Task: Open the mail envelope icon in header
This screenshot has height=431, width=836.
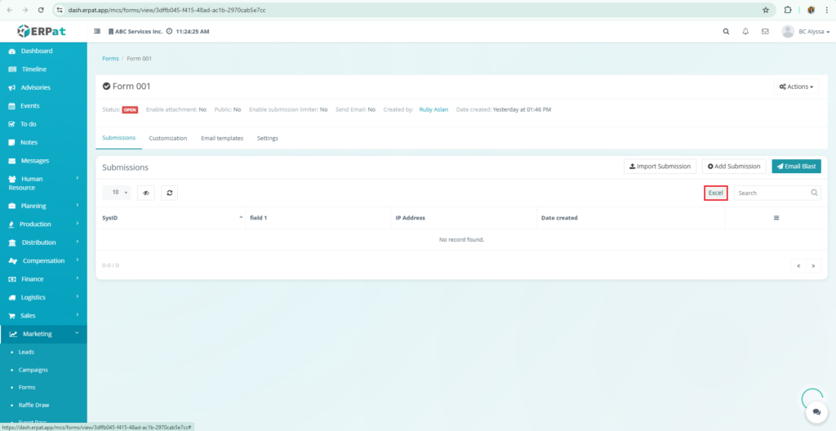Action: point(765,31)
